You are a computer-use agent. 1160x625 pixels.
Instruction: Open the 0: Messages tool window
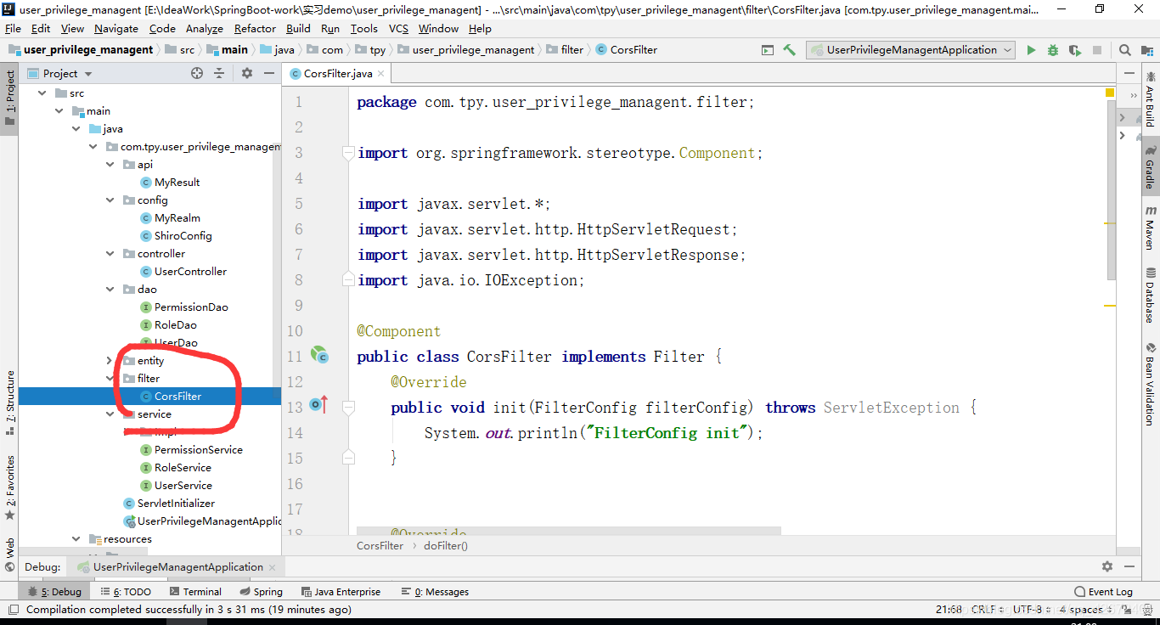pos(435,592)
